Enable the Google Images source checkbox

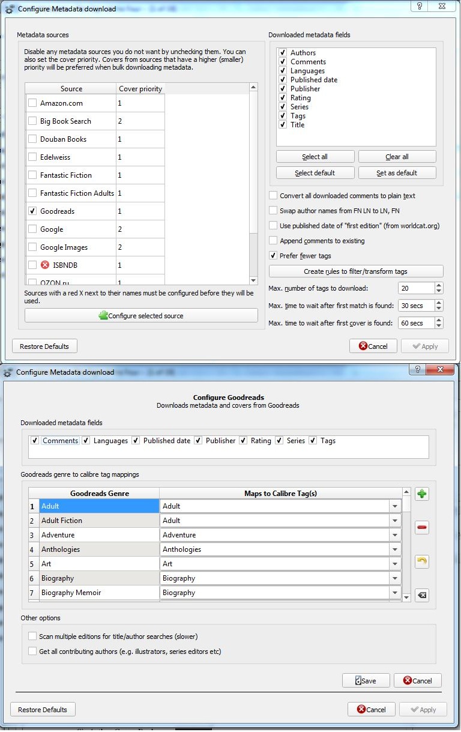click(32, 247)
